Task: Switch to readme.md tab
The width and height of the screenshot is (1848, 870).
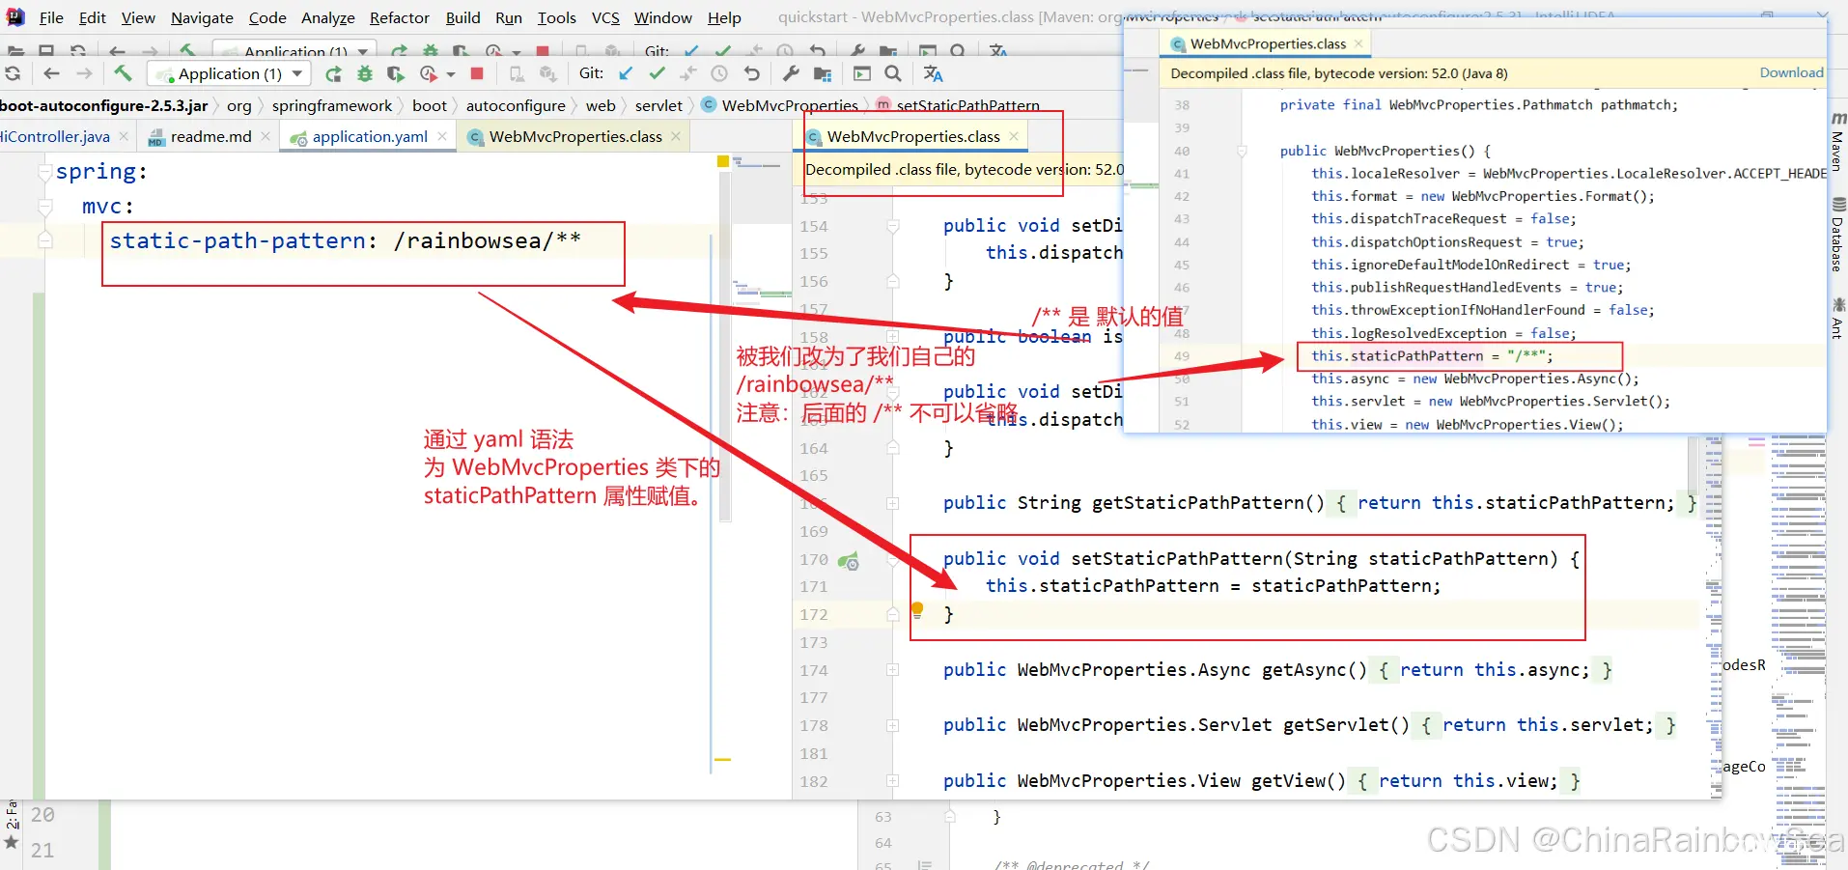Action: coord(210,136)
